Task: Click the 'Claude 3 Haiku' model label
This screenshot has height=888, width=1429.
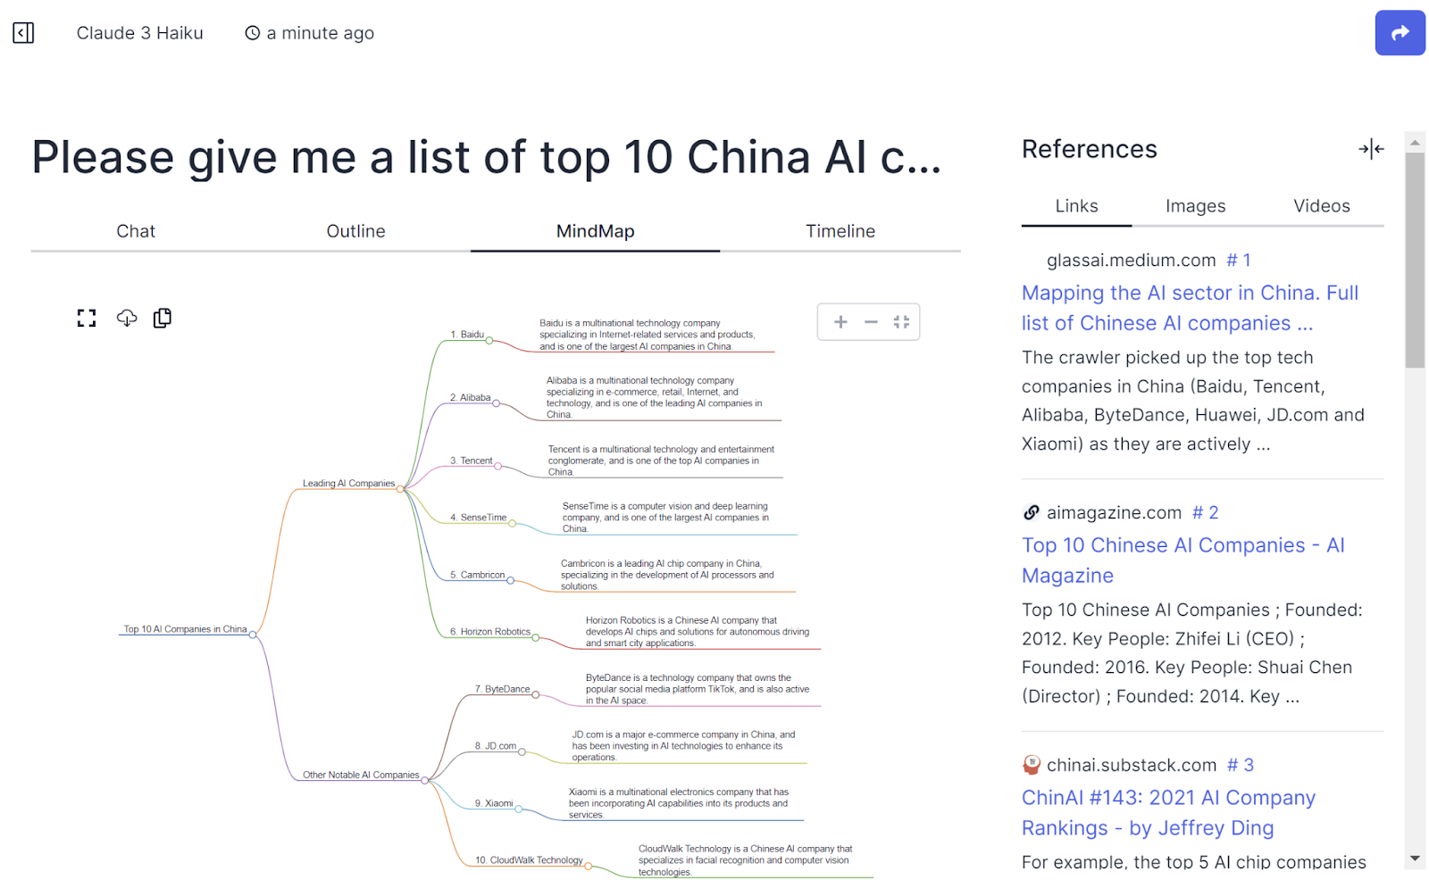Action: (x=140, y=33)
